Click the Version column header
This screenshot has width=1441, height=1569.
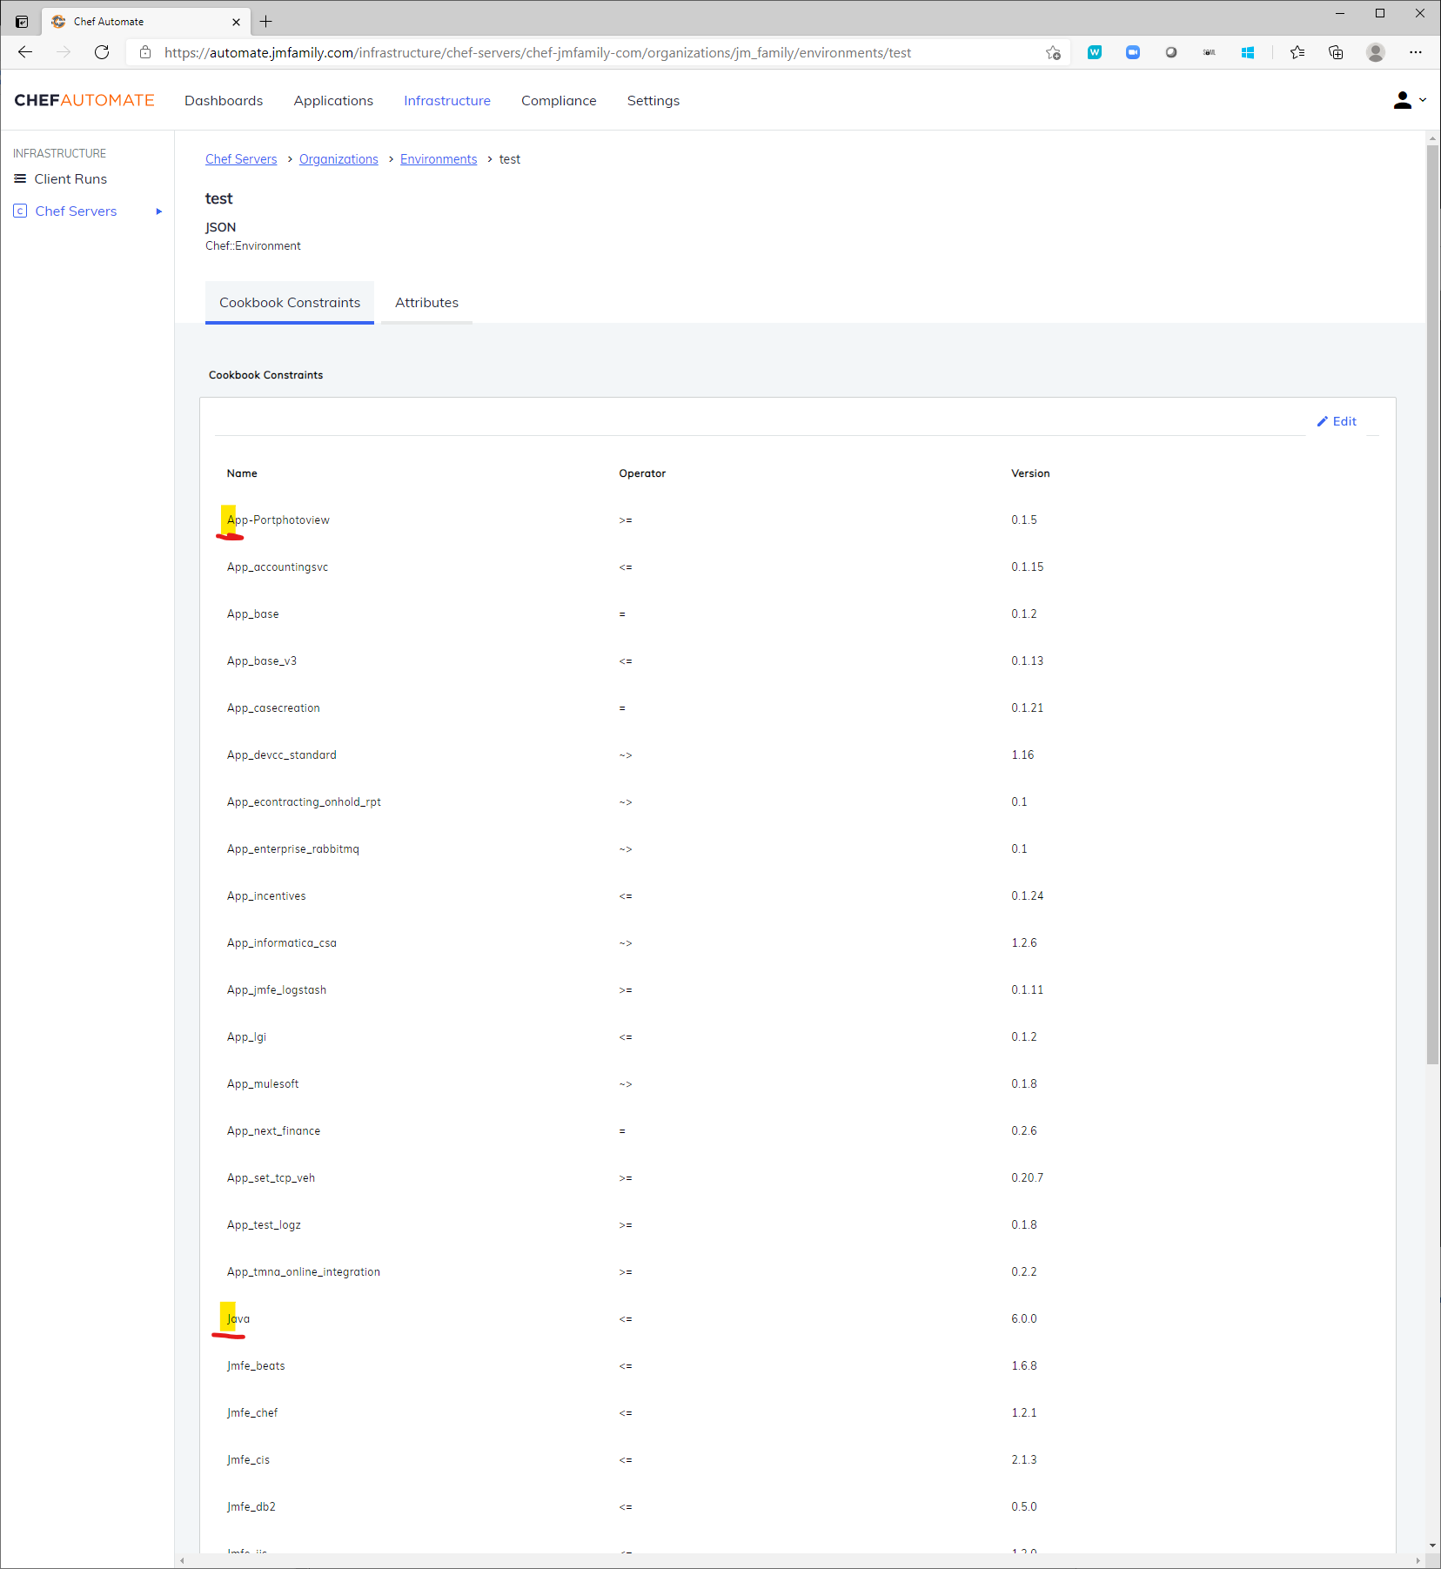click(x=1030, y=473)
